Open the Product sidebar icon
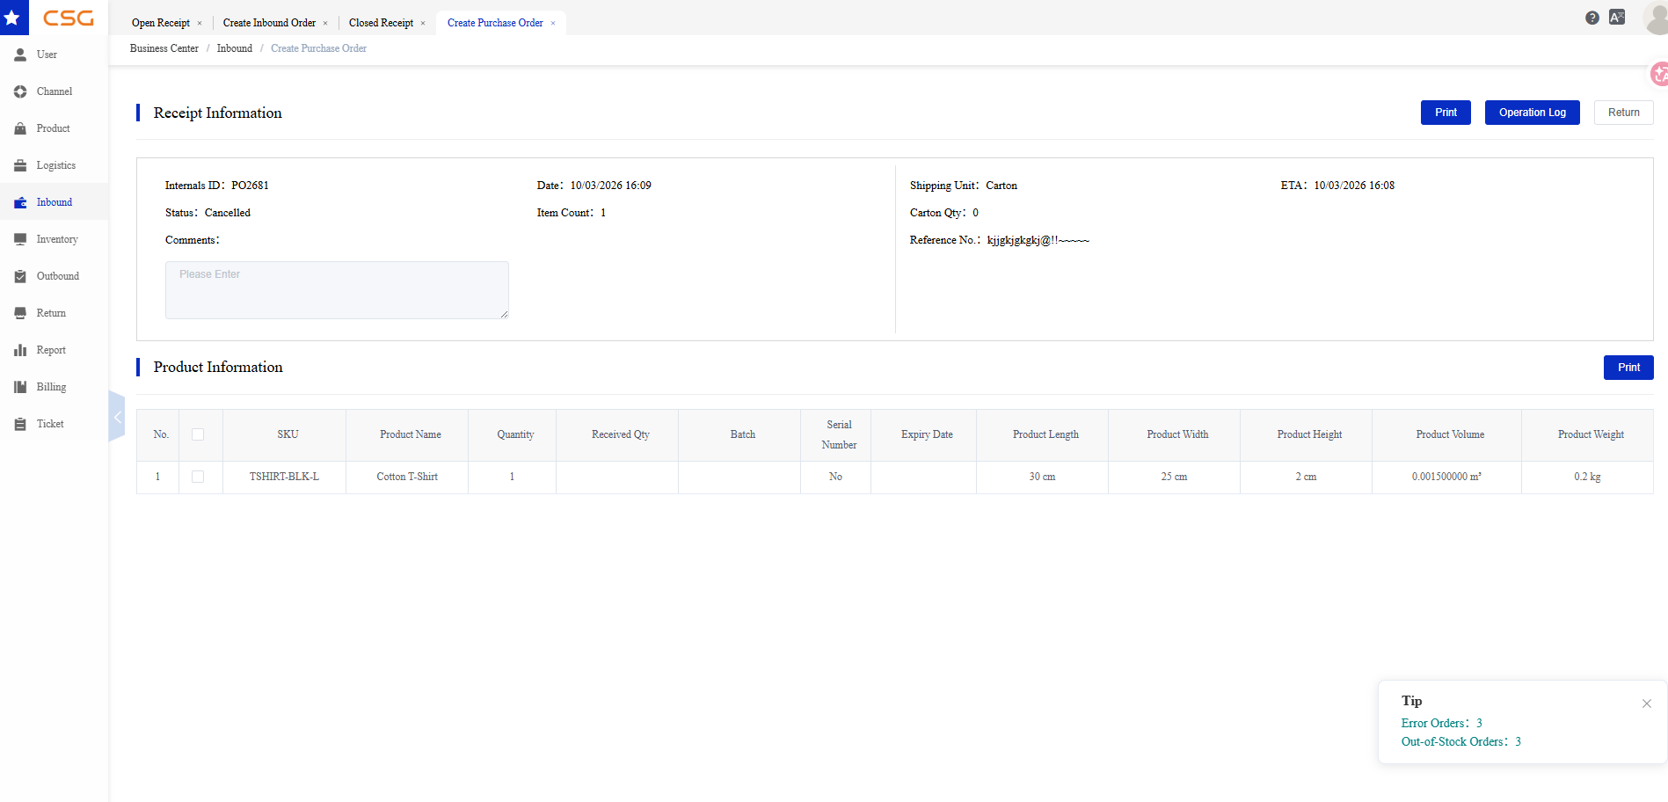This screenshot has height=802, width=1668. pos(20,128)
